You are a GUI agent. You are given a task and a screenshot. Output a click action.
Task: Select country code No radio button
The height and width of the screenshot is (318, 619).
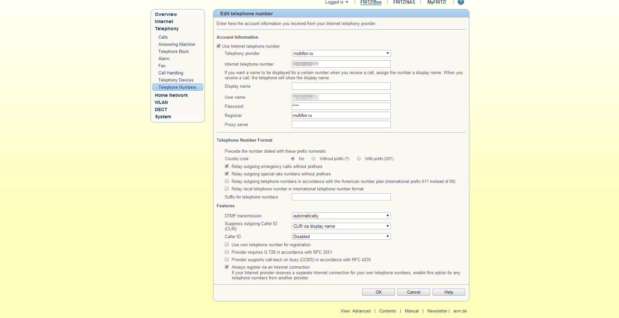coord(293,159)
